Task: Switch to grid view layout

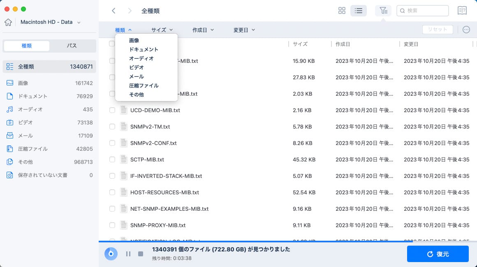Action: pyautogui.click(x=342, y=11)
